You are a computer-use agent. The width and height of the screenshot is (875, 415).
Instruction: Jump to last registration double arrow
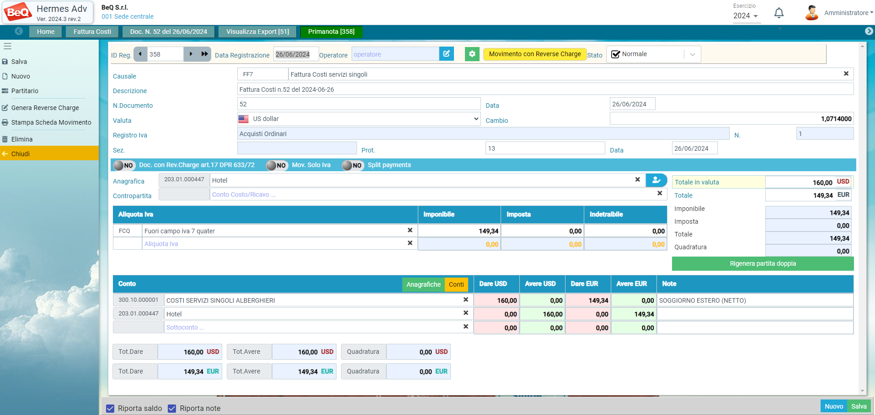204,54
